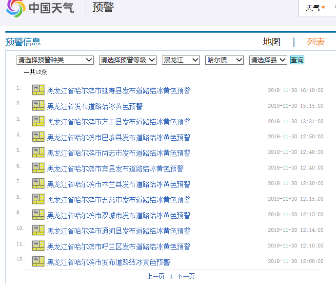Open 尚志市发布道路结冰黄色预警 link
The image size is (336, 284).
119,153
